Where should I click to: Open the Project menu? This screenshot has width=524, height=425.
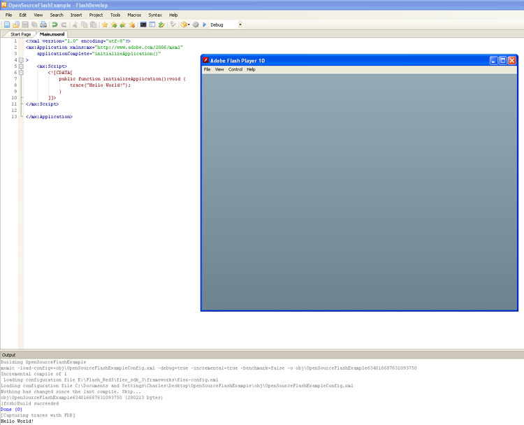point(96,15)
